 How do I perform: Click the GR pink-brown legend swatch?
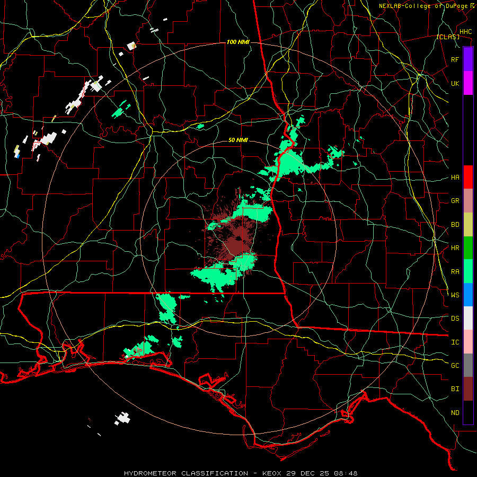point(468,201)
